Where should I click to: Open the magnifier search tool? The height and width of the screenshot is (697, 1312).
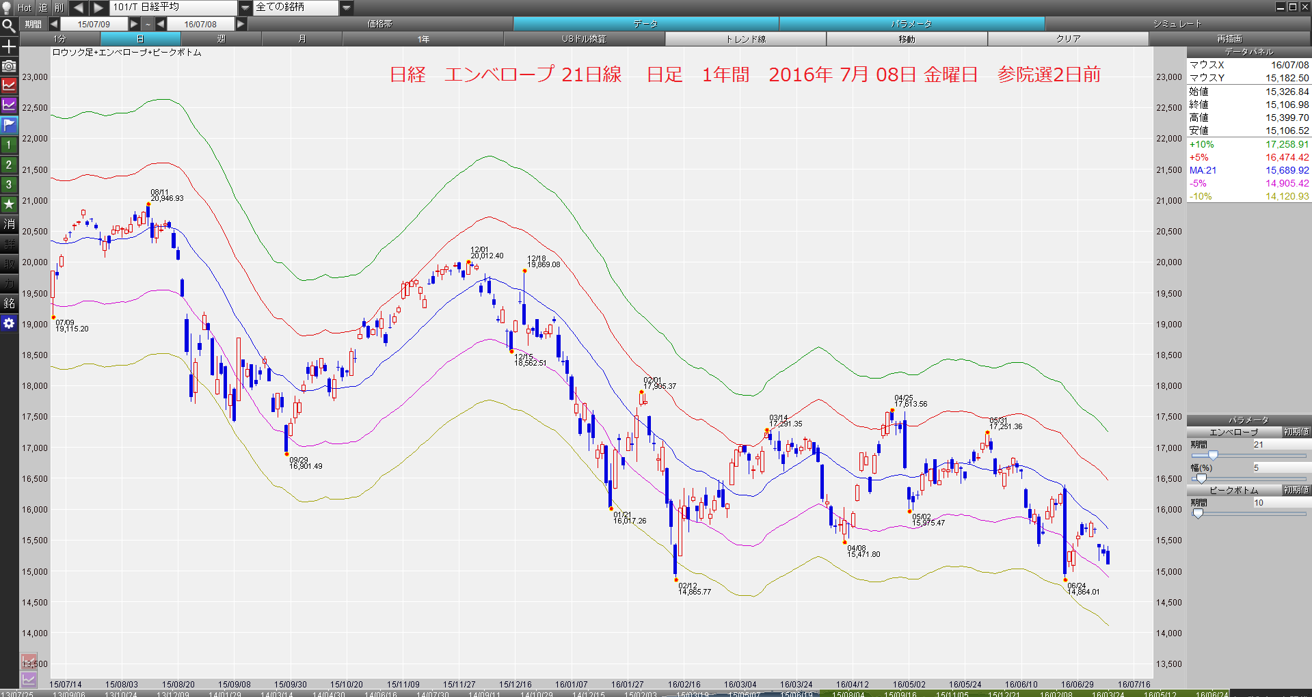(9, 26)
